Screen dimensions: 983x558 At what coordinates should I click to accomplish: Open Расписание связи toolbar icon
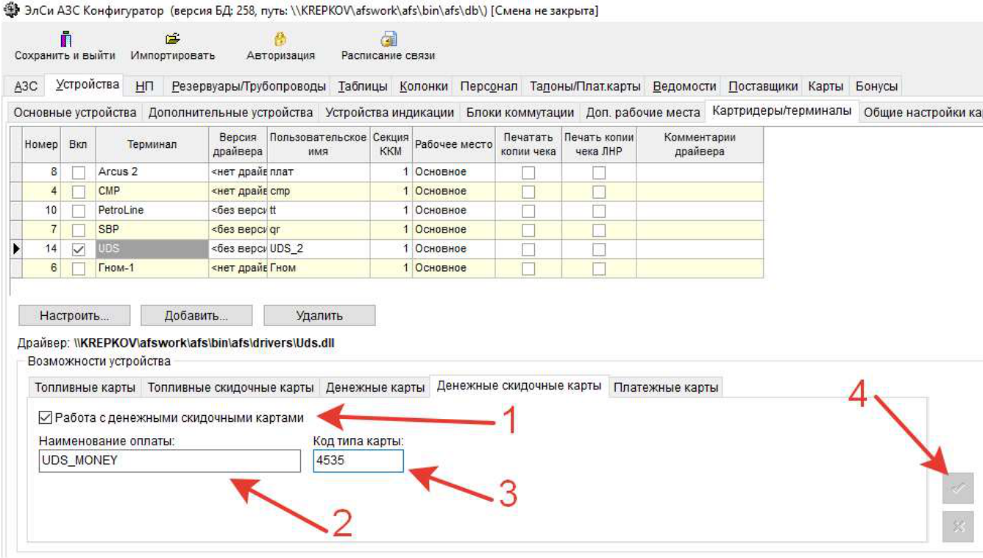point(388,39)
